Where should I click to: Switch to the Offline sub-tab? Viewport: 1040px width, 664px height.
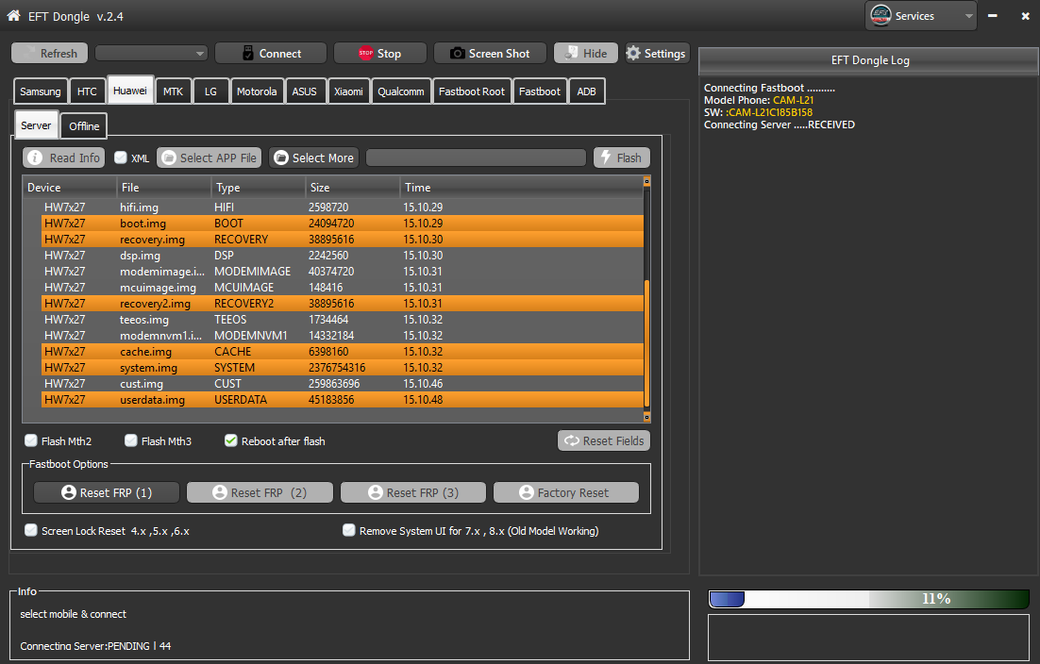(84, 125)
